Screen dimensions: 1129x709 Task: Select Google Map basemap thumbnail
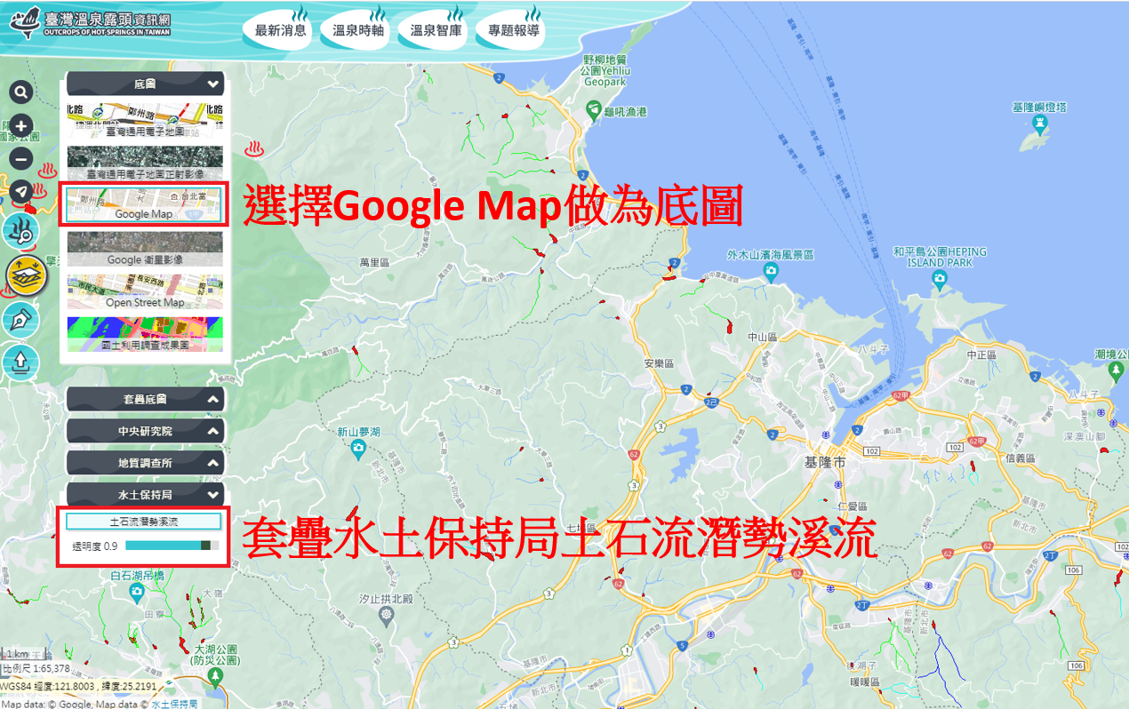pyautogui.click(x=145, y=204)
